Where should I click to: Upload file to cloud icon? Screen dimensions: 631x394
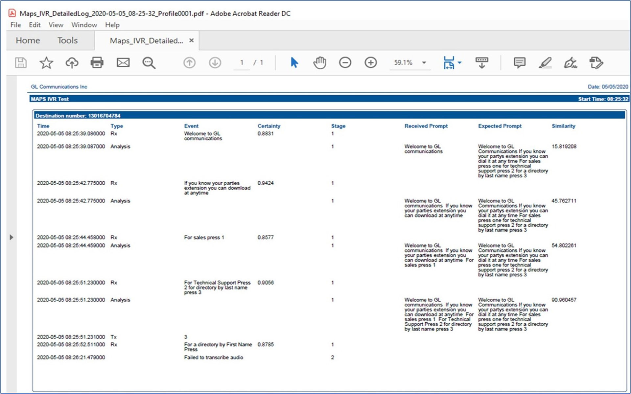(x=72, y=62)
